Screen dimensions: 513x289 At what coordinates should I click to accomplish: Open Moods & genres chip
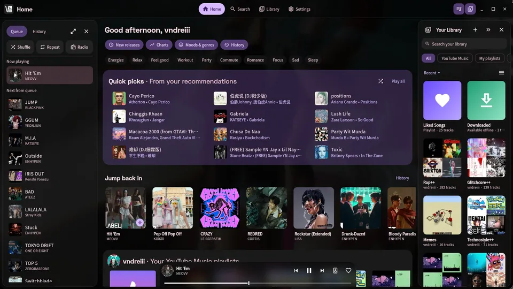coord(196,45)
